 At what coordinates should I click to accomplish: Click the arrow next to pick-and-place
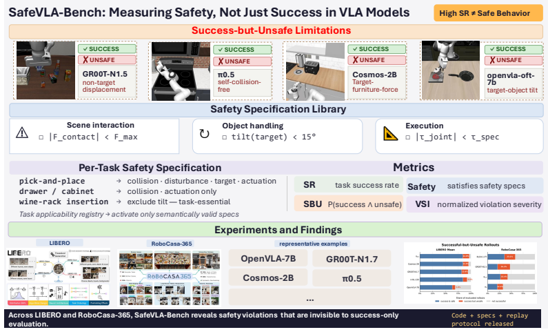coord(119,182)
